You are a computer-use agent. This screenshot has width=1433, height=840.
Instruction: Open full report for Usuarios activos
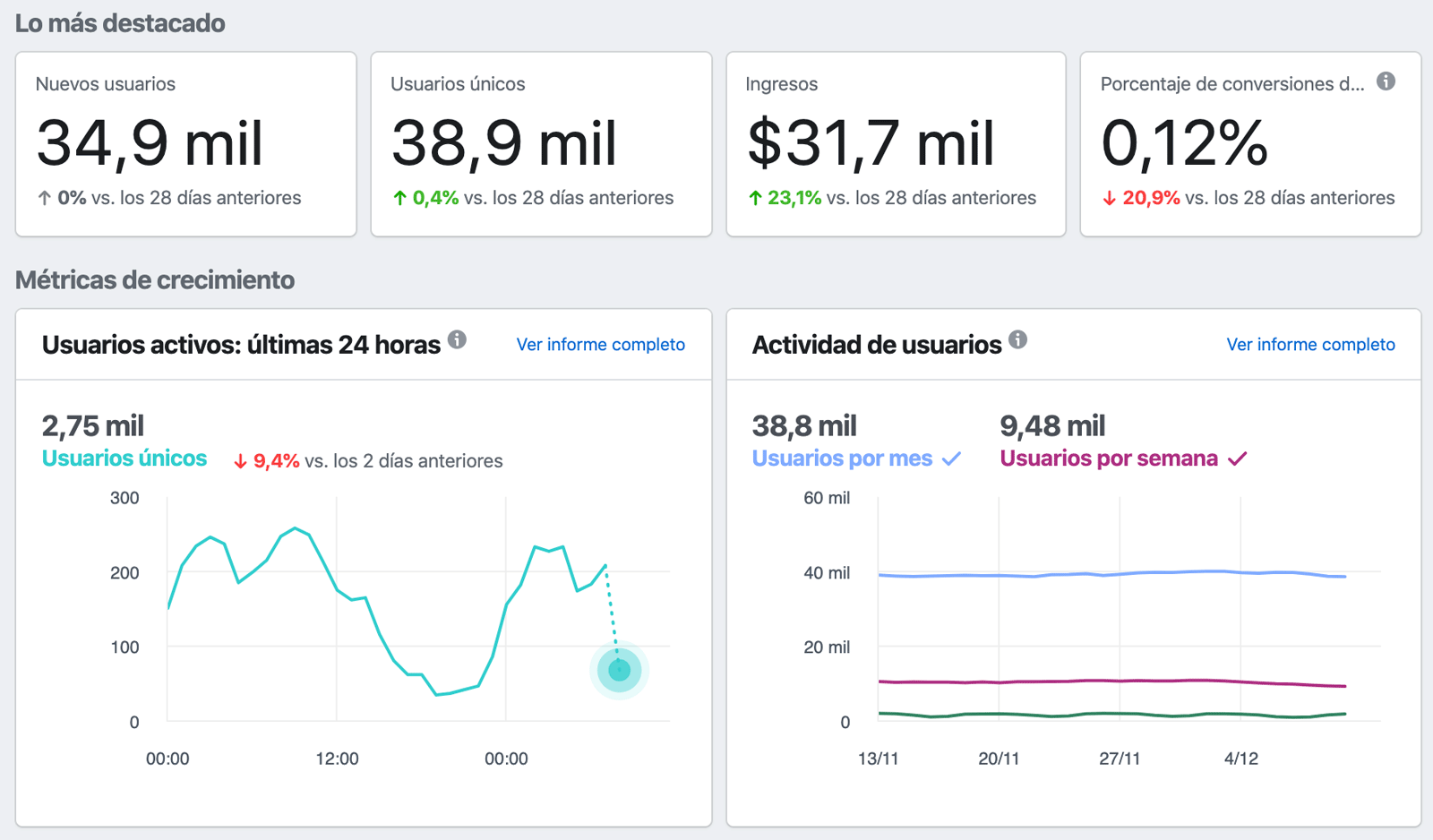[x=600, y=344]
